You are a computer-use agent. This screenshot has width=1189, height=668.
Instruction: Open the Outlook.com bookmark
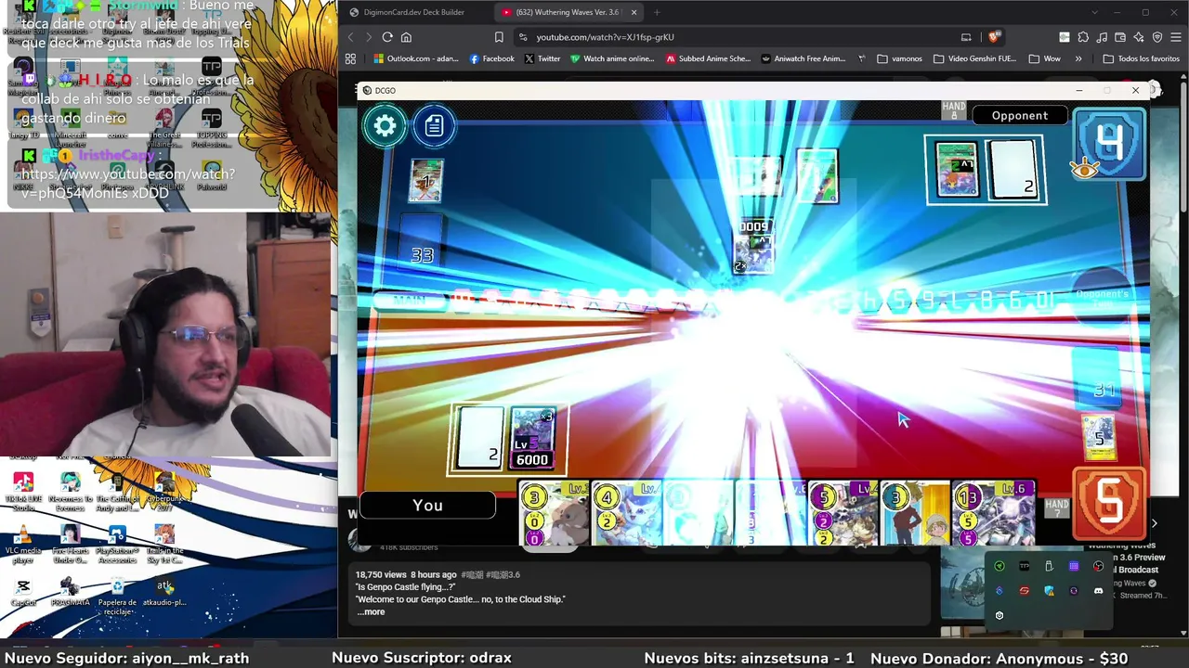point(416,58)
